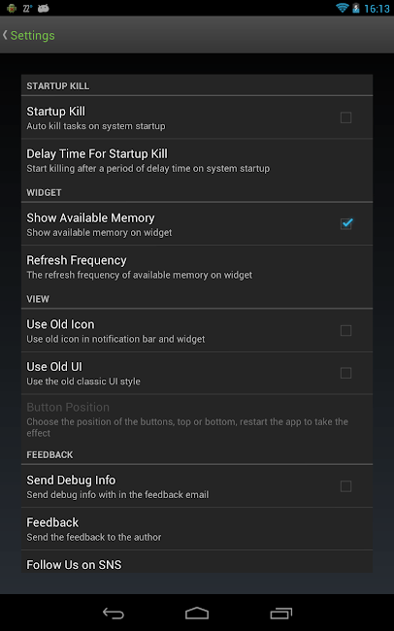The image size is (394, 631).
Task: Open the Android robot notification icon
Action: coord(12,8)
